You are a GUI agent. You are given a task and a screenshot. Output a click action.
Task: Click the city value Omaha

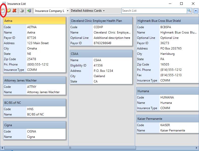[x=32, y=48]
